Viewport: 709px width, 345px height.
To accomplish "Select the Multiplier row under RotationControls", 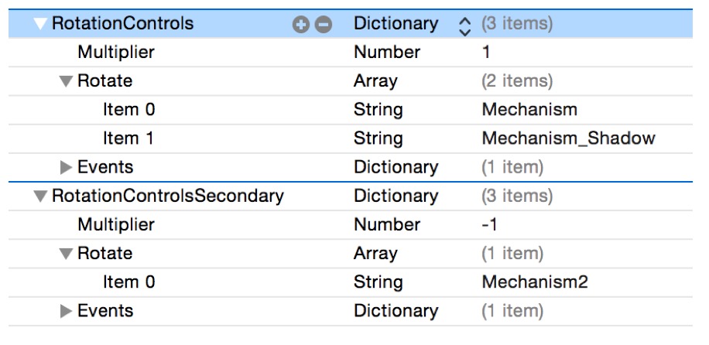I will coord(116,53).
